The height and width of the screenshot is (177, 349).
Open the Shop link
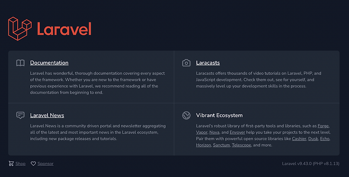click(x=20, y=163)
